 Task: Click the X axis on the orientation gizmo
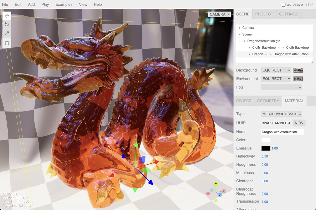pos(224,191)
